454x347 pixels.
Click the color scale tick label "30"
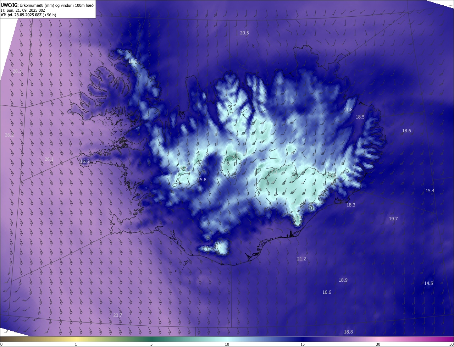[378, 345]
